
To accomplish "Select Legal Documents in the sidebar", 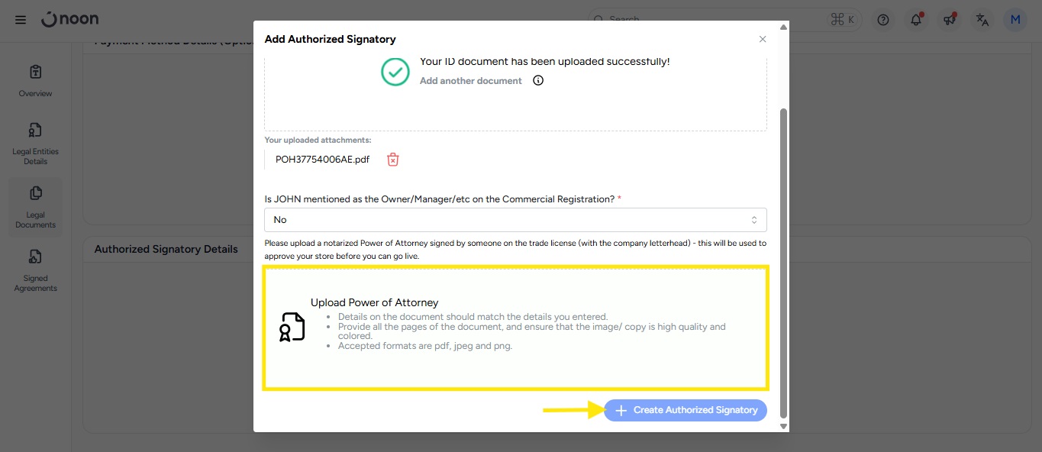I will 35,207.
